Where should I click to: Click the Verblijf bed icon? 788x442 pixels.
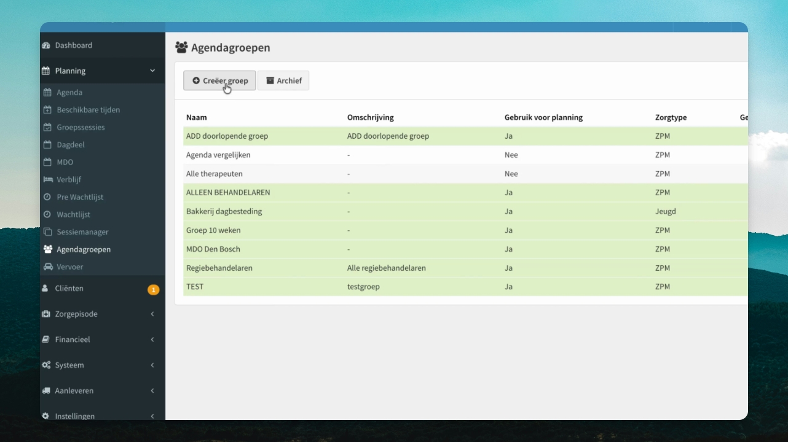coord(48,180)
